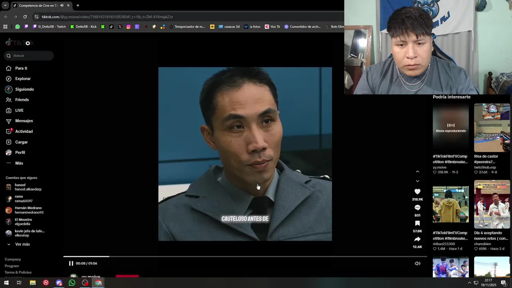Open the DettoRB - Kick bookmark
The height and width of the screenshot is (288, 512).
pyautogui.click(x=83, y=27)
